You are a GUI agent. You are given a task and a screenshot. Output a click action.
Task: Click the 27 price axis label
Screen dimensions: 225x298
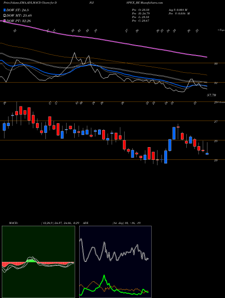click(x=216, y=121)
